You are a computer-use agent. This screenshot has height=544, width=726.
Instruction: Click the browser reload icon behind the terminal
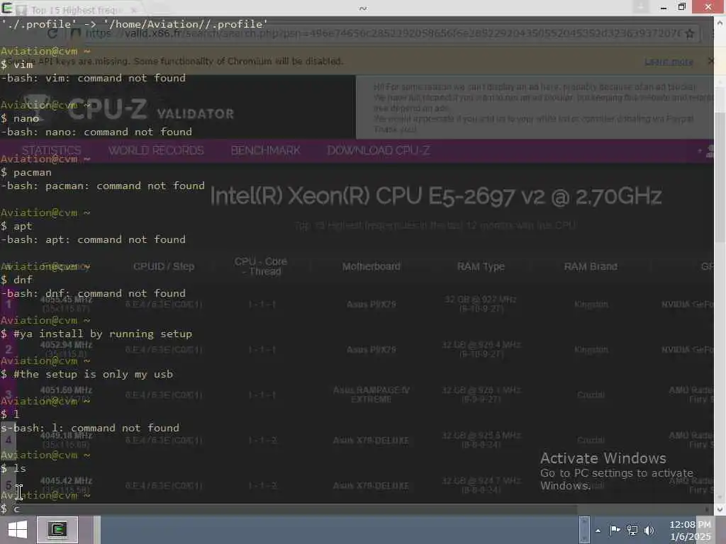point(52,34)
